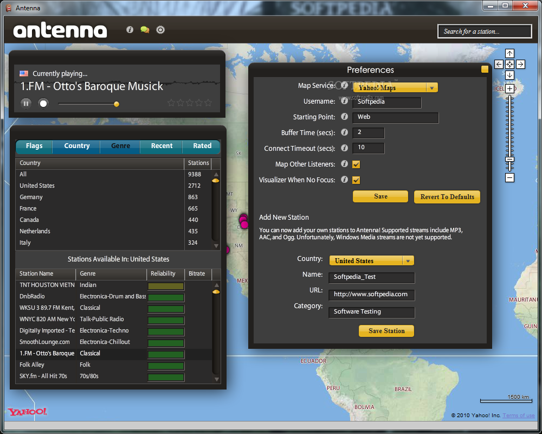The height and width of the screenshot is (434, 542).
Task: Click the Category Software Testing field
Action: 372,312
